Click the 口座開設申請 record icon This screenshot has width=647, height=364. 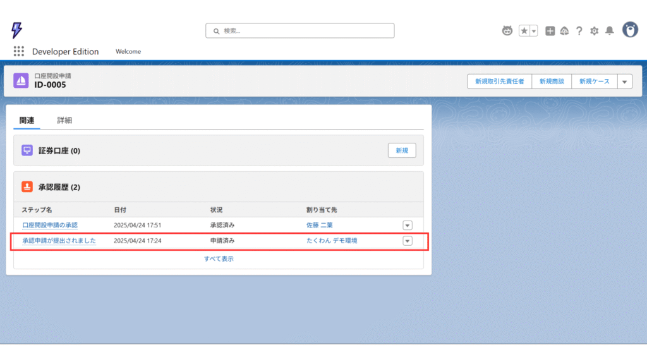tap(21, 80)
